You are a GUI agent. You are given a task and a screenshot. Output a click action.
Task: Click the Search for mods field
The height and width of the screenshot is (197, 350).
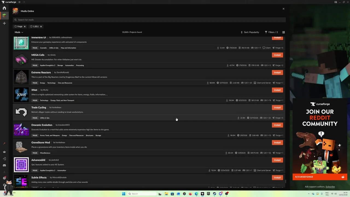[149, 20]
